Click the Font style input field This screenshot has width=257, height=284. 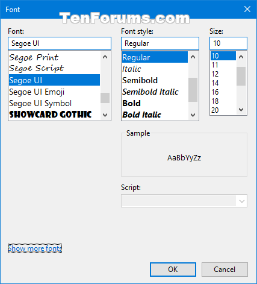tap(160, 43)
